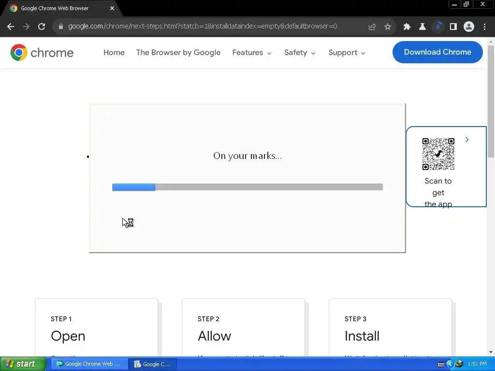Viewport: 495px width, 371px height.
Task: Click the QR code image
Action: coord(438,154)
